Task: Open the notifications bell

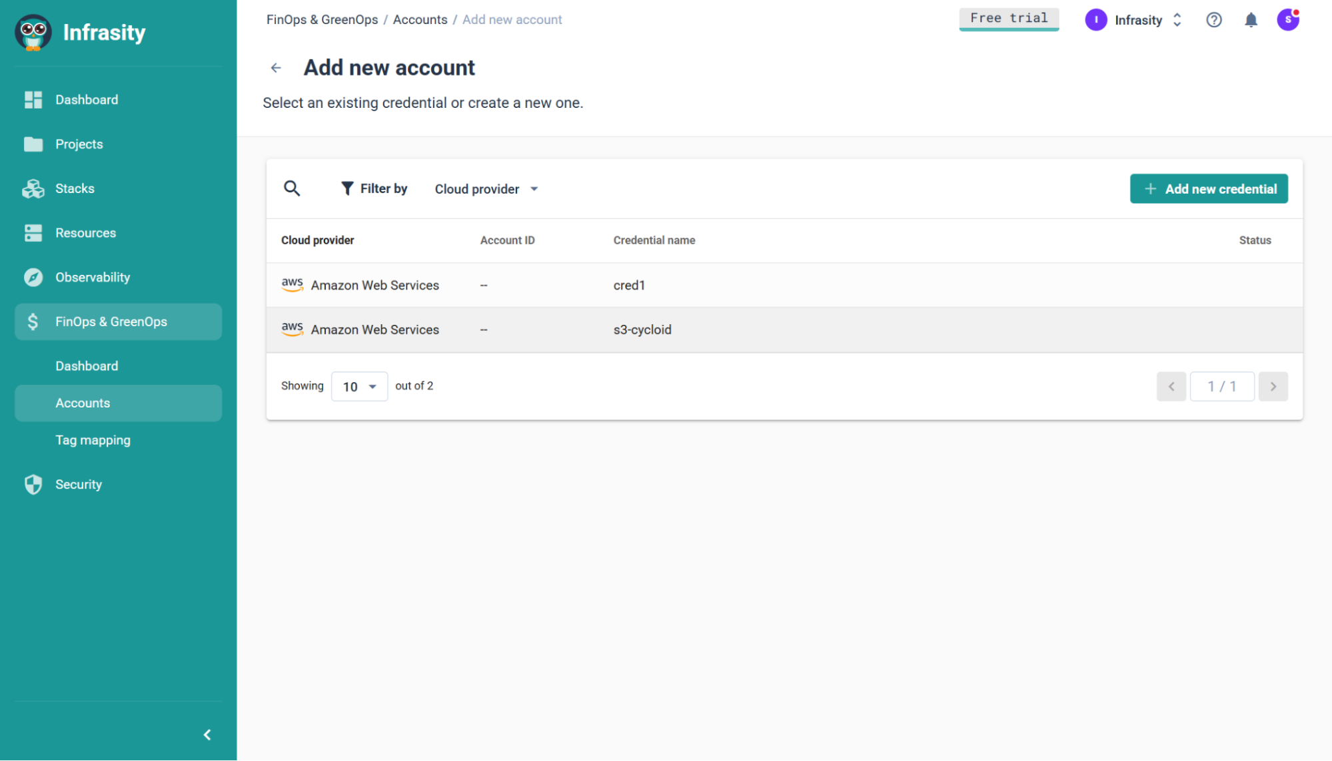Action: click(1251, 20)
